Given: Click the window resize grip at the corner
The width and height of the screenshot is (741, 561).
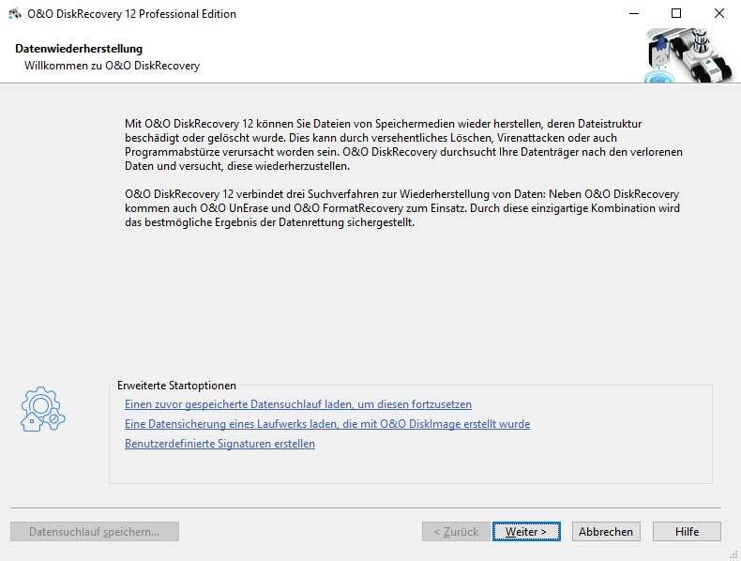Looking at the screenshot, I should point(735,555).
